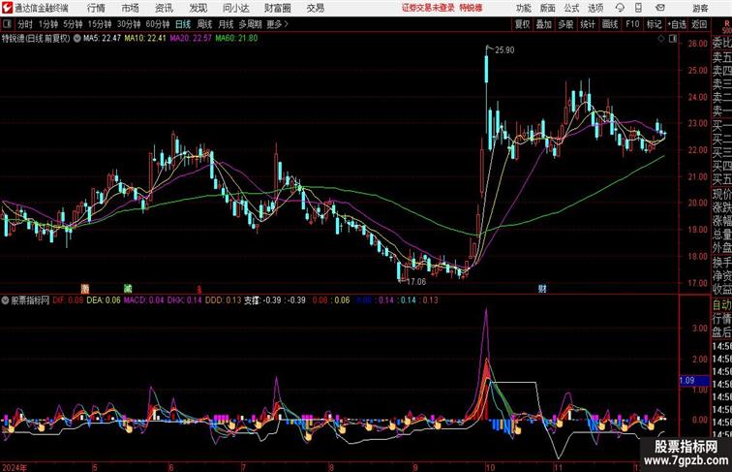
Task: Click the MA5: 22.47 value
Action: point(102,39)
